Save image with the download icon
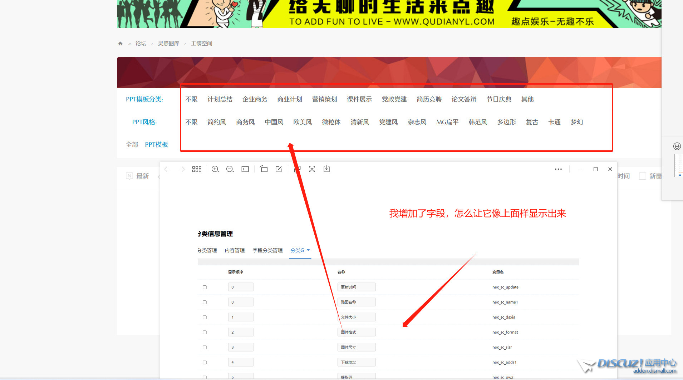The height and width of the screenshot is (380, 683). [326, 169]
